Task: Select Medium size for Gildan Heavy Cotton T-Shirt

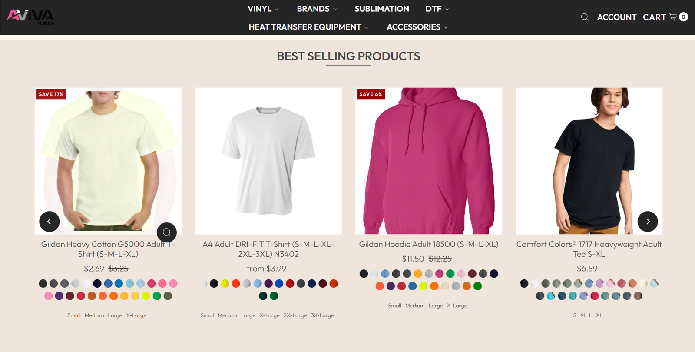Action: click(94, 315)
